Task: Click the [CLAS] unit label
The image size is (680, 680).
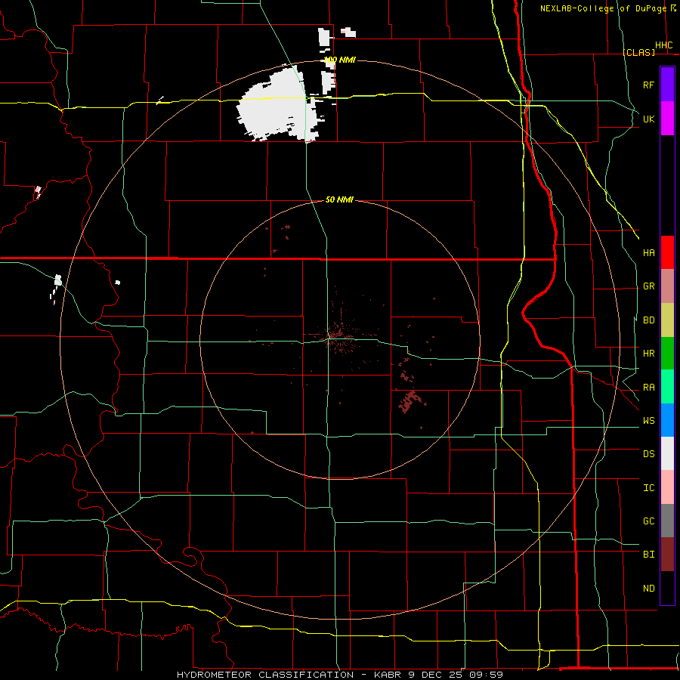Action: [x=638, y=52]
